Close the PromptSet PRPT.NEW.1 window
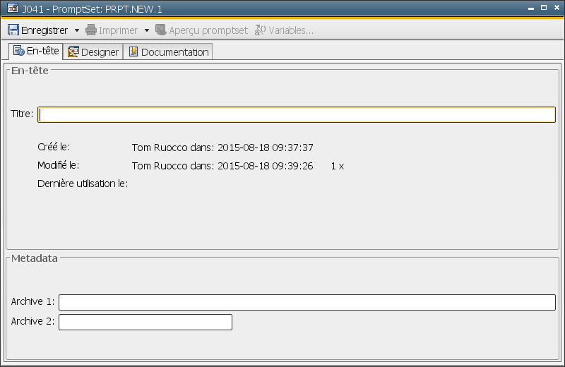Viewport: 565px width, 367px height. click(557, 8)
